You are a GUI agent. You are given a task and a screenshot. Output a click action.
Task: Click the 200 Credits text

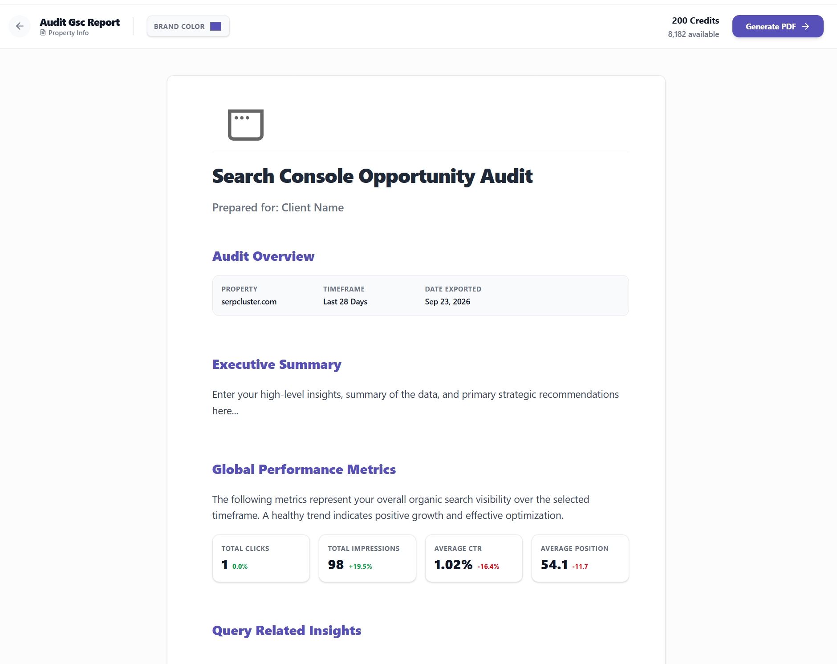(695, 20)
